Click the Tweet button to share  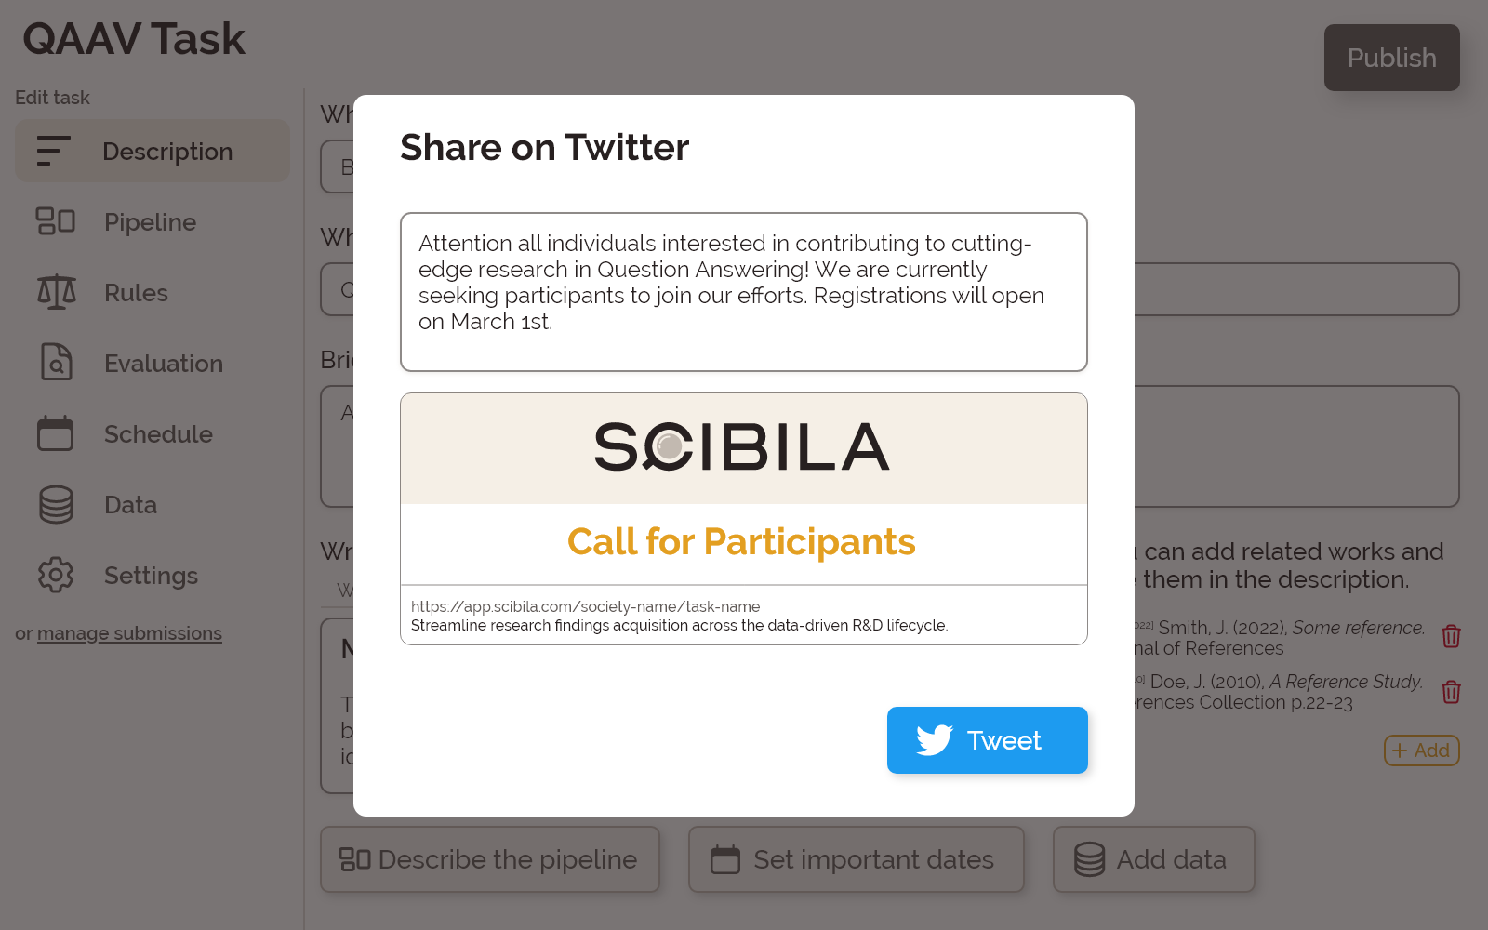click(988, 740)
